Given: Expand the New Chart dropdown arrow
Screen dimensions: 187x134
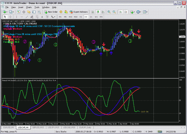Looking at the screenshot, I should point(7,12).
